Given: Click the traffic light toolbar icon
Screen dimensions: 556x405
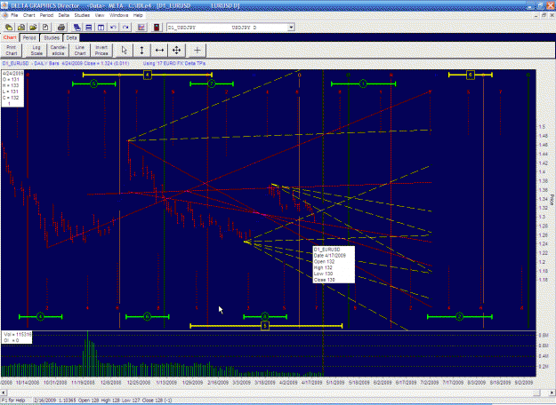Looking at the screenshot, I should (x=157, y=28).
